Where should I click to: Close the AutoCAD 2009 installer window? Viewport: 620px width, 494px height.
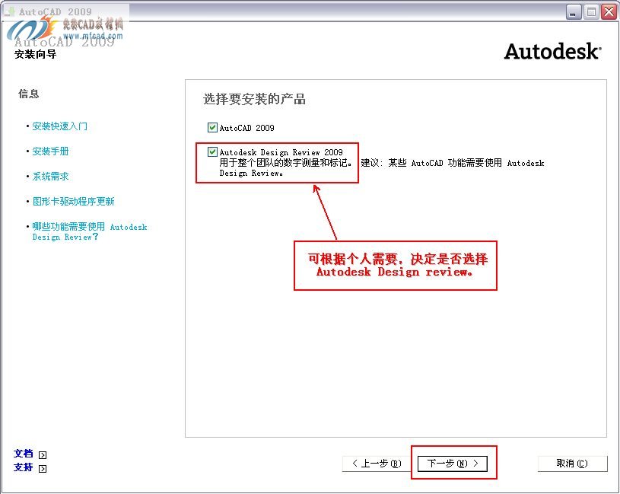pos(609,12)
